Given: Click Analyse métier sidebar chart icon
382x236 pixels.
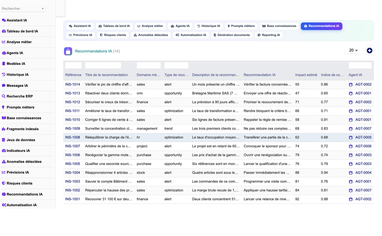Looking at the screenshot, I should pos(4,42).
